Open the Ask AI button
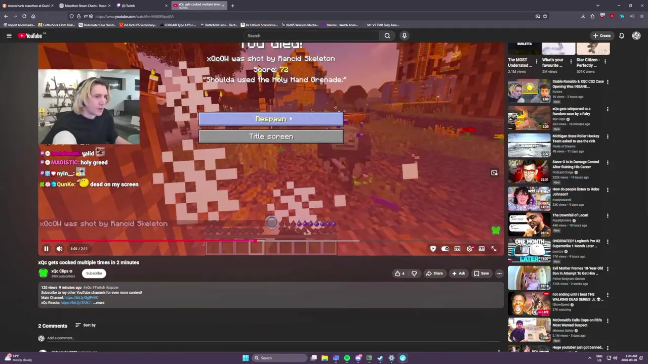This screenshot has width=648, height=364. 458,274
